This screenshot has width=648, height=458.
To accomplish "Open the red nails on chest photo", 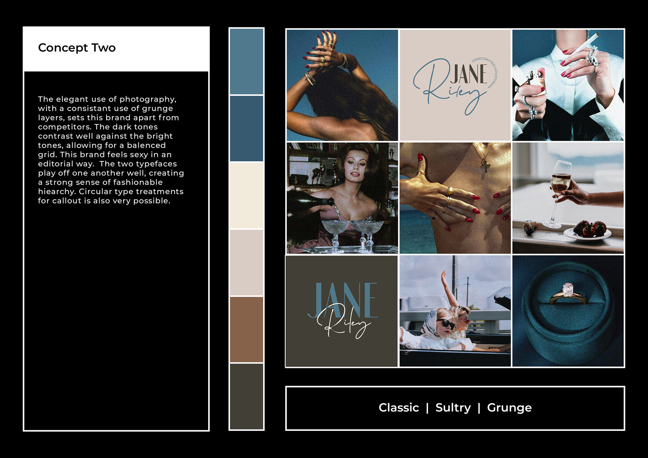I will 455,198.
